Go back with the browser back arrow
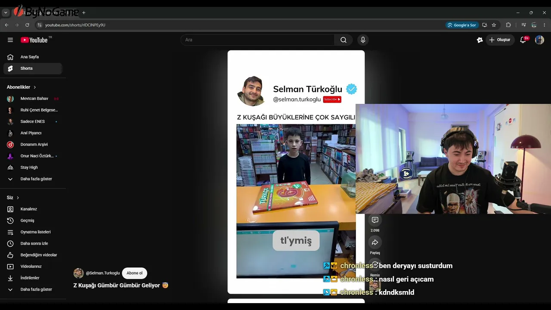 click(6, 25)
